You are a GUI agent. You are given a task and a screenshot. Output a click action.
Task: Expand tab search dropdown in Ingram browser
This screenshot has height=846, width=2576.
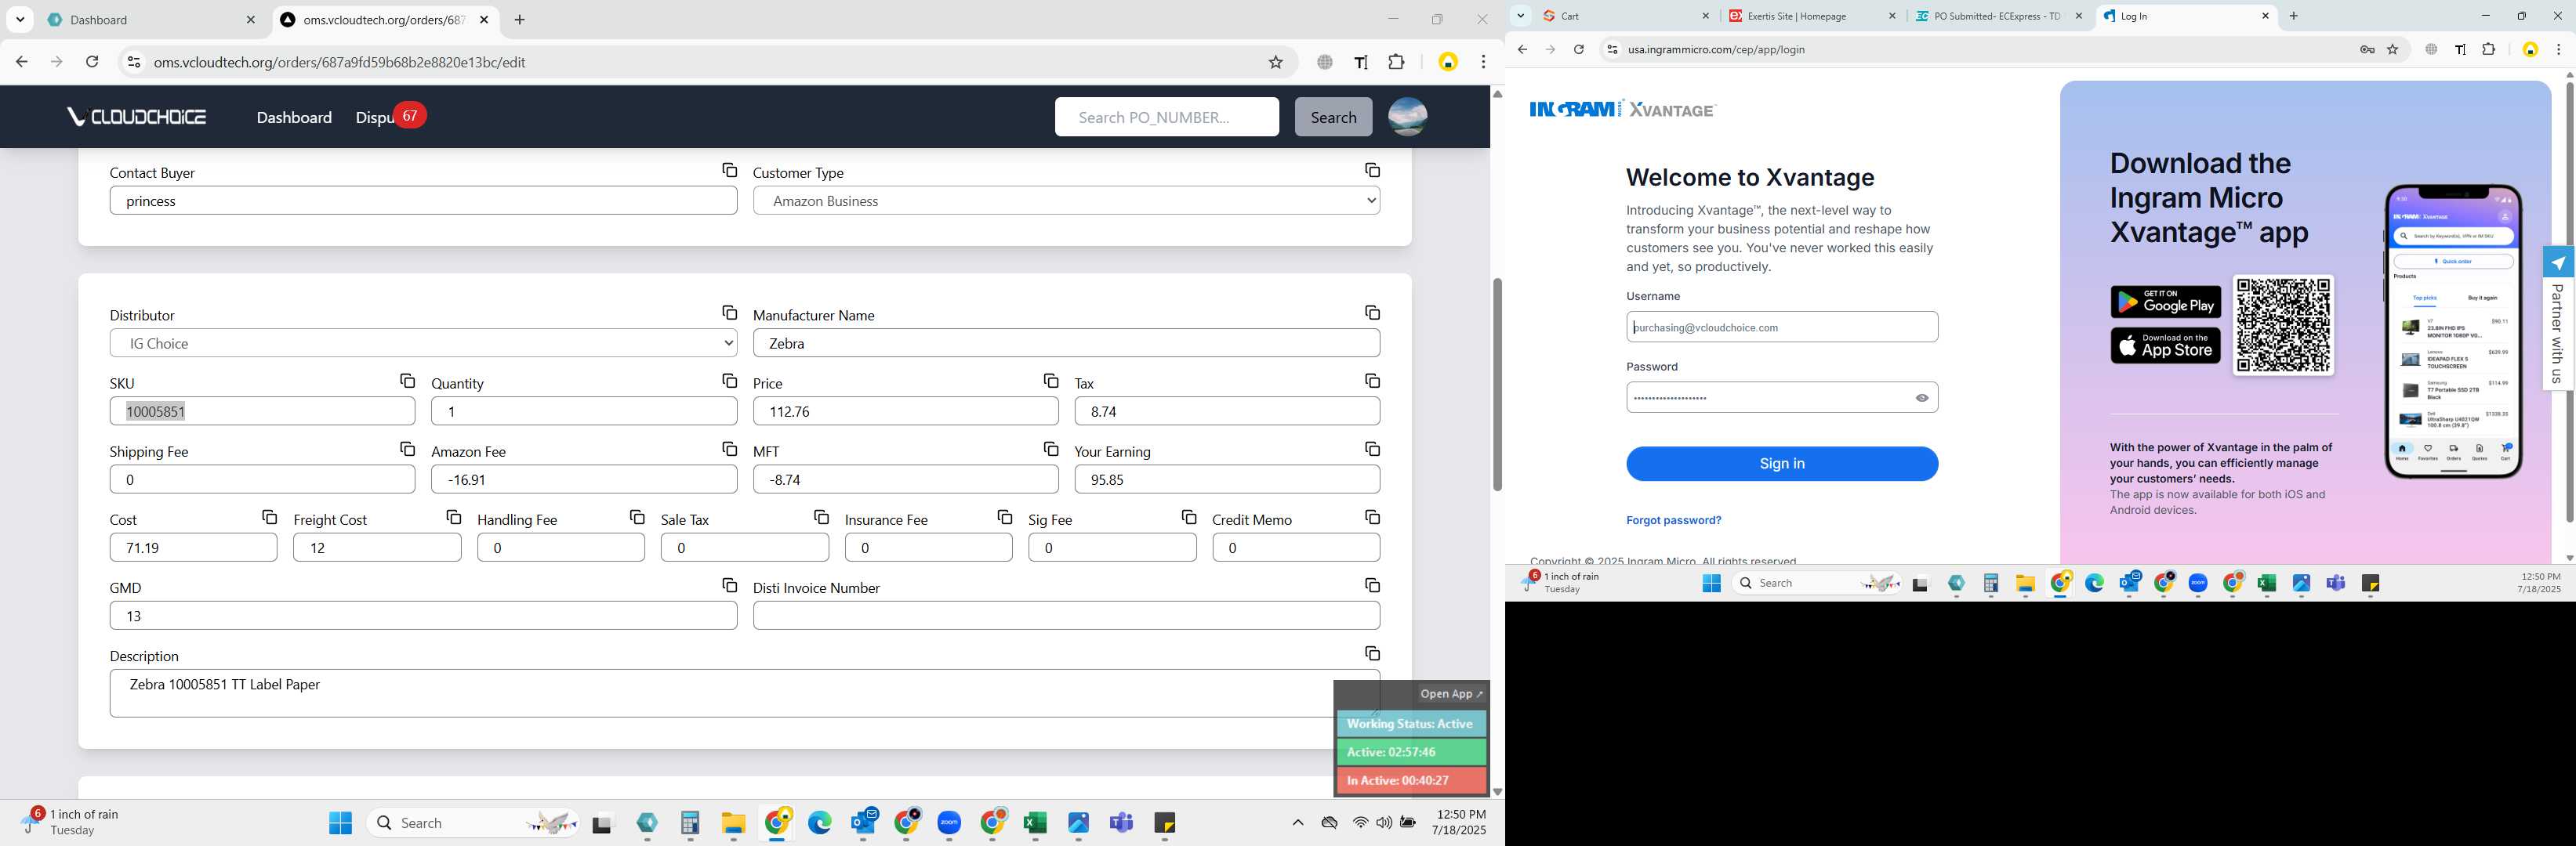click(x=1520, y=16)
